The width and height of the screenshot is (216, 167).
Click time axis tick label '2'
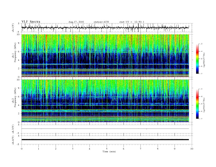(x=56, y=149)
